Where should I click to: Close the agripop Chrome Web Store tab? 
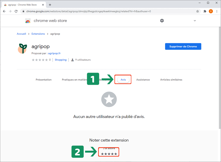click(43, 5)
